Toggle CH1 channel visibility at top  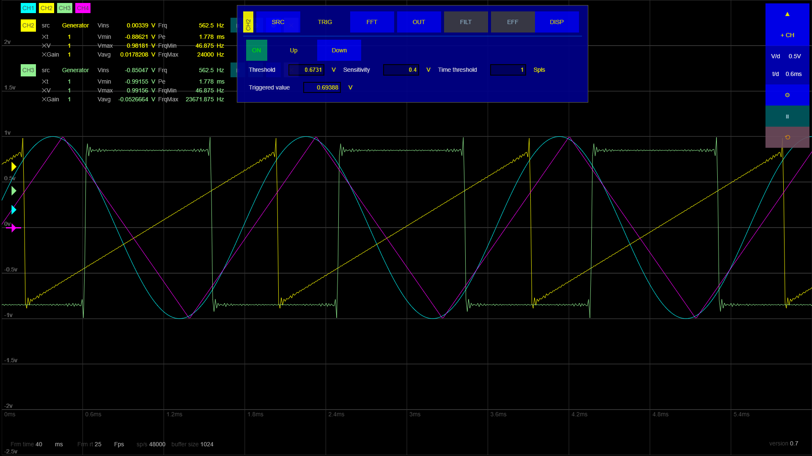coord(28,8)
